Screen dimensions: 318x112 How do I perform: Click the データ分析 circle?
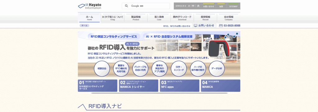(x=217, y=69)
